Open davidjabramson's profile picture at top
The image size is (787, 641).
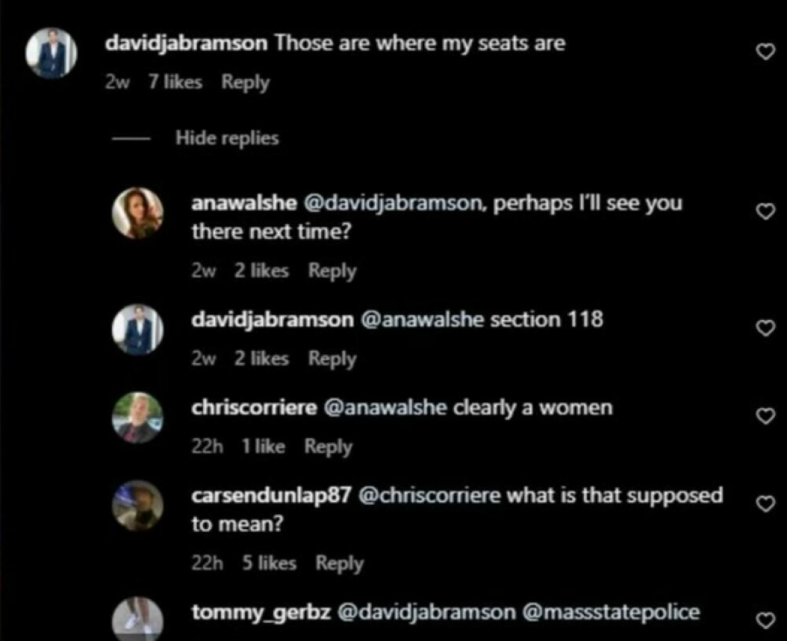(x=52, y=52)
